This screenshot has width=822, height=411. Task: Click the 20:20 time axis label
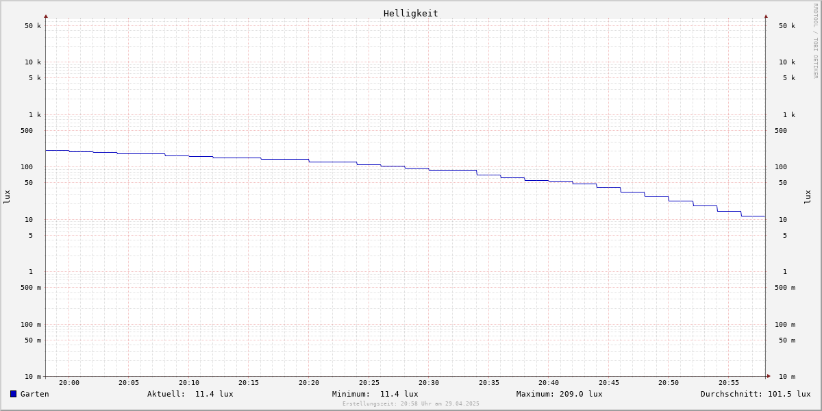[309, 383]
